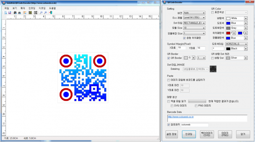Open the 디코딩 menu
255x142 pixels.
(42, 8)
